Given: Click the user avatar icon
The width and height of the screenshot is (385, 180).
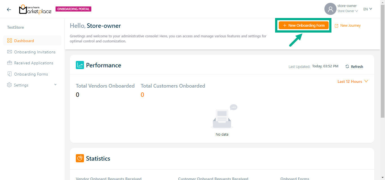Looking at the screenshot, I should (330, 9).
